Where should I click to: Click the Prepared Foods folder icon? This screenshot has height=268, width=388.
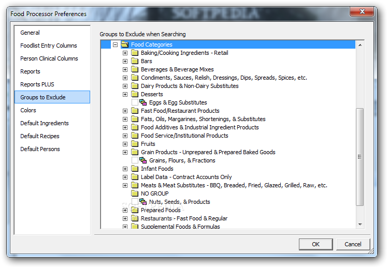[135, 210]
